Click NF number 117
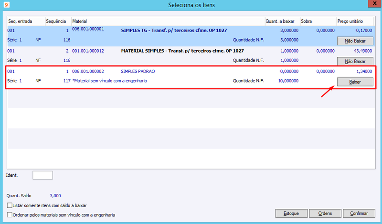Screen dimensions: 382x224 [x=67, y=81]
